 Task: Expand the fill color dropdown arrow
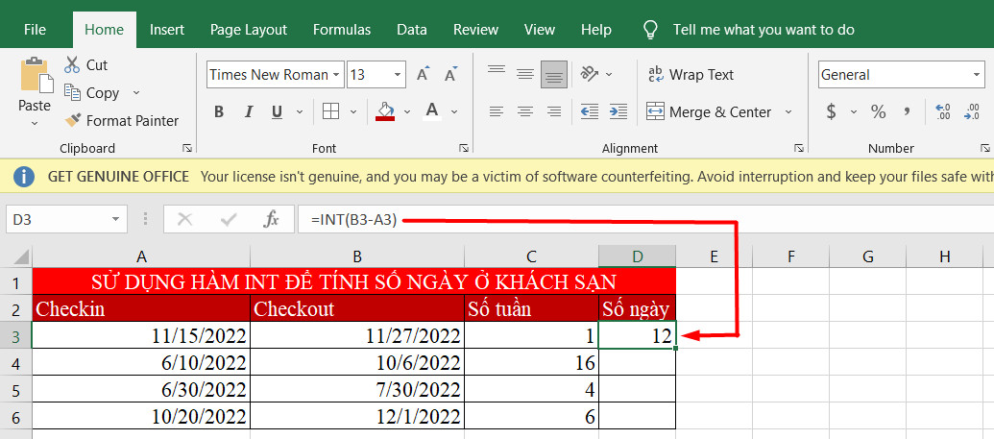point(407,112)
